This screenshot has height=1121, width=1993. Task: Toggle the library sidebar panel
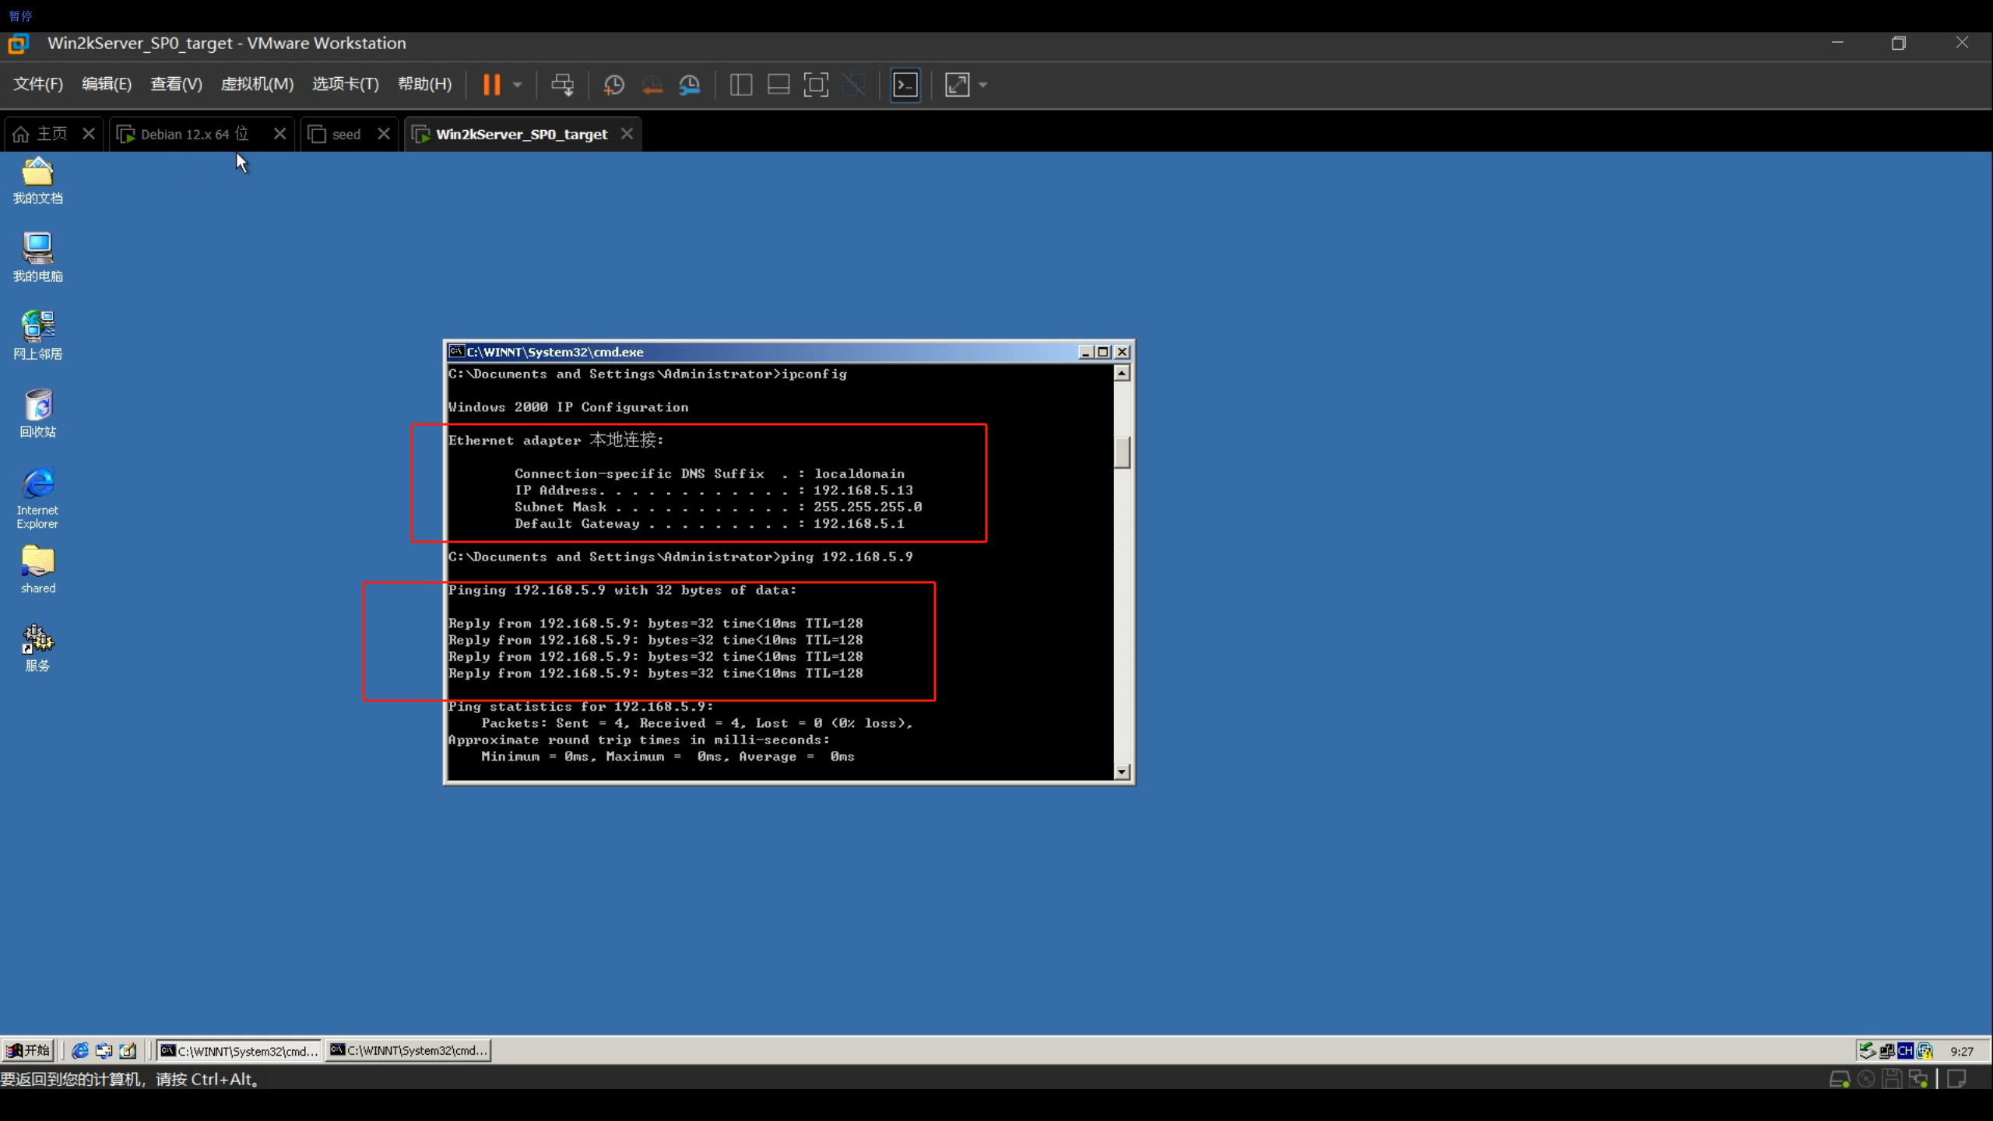click(x=740, y=85)
